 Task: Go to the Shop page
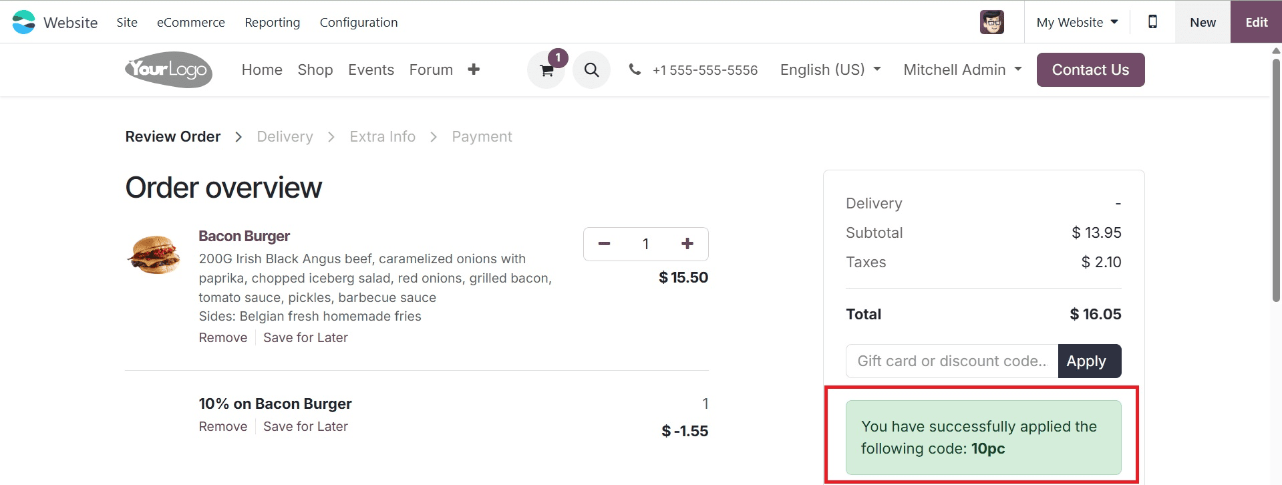pyautogui.click(x=315, y=69)
